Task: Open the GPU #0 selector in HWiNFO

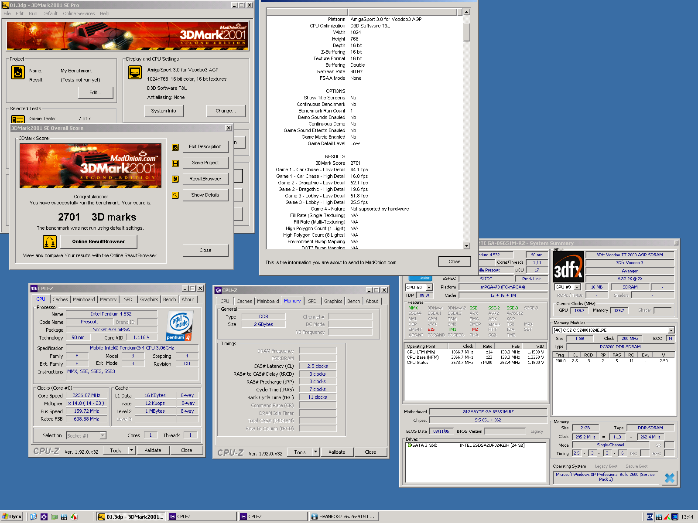Action: pyautogui.click(x=577, y=287)
